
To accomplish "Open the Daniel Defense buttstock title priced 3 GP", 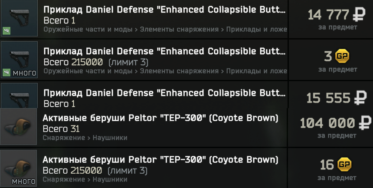I will coord(164,51).
